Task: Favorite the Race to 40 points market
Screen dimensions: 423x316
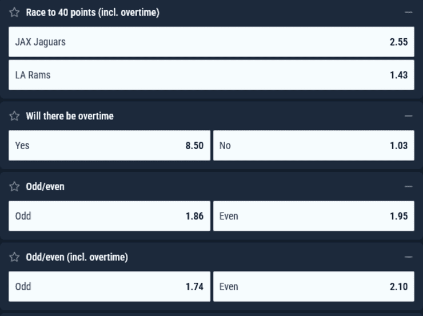Action: click(15, 13)
